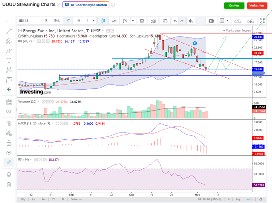
Task: Redo the last chart action
Action: 182,21
